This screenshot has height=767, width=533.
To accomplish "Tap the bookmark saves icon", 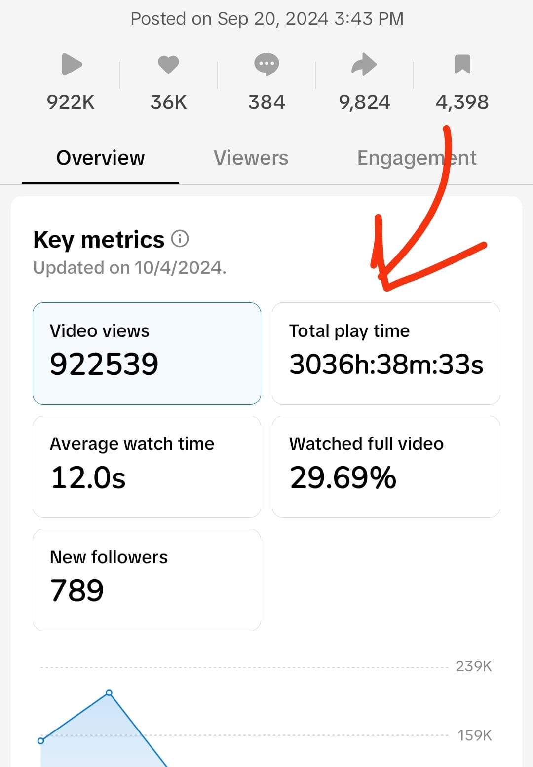I will (x=462, y=65).
